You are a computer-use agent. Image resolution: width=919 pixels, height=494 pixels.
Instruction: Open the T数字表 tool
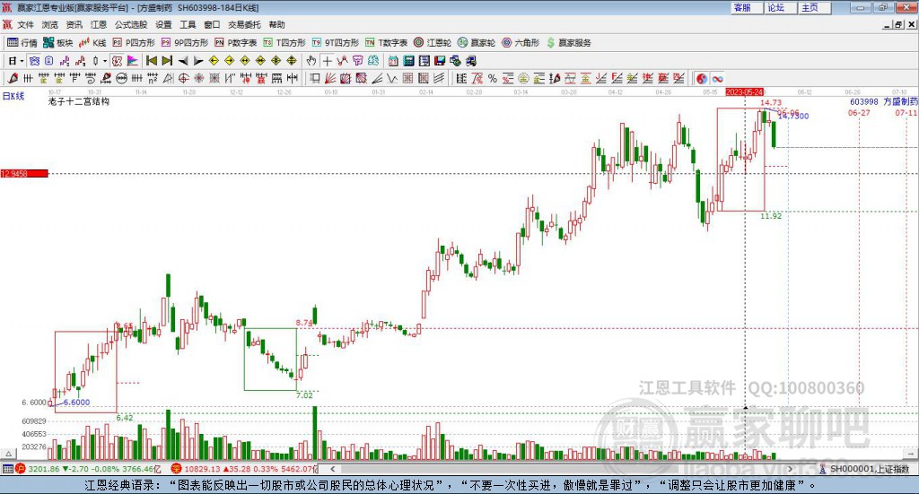(x=386, y=43)
